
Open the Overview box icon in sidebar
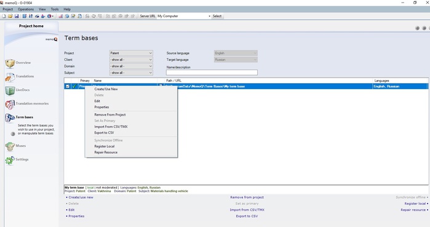10,63
